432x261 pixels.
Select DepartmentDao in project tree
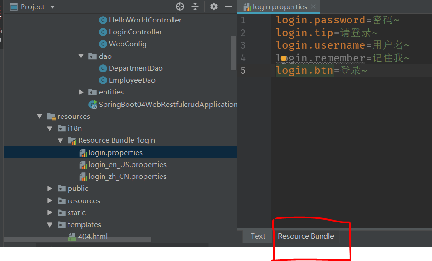pyautogui.click(x=136, y=68)
